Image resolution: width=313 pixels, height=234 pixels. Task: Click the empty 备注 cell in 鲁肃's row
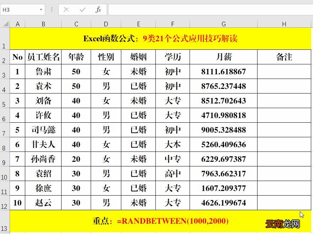284,71
